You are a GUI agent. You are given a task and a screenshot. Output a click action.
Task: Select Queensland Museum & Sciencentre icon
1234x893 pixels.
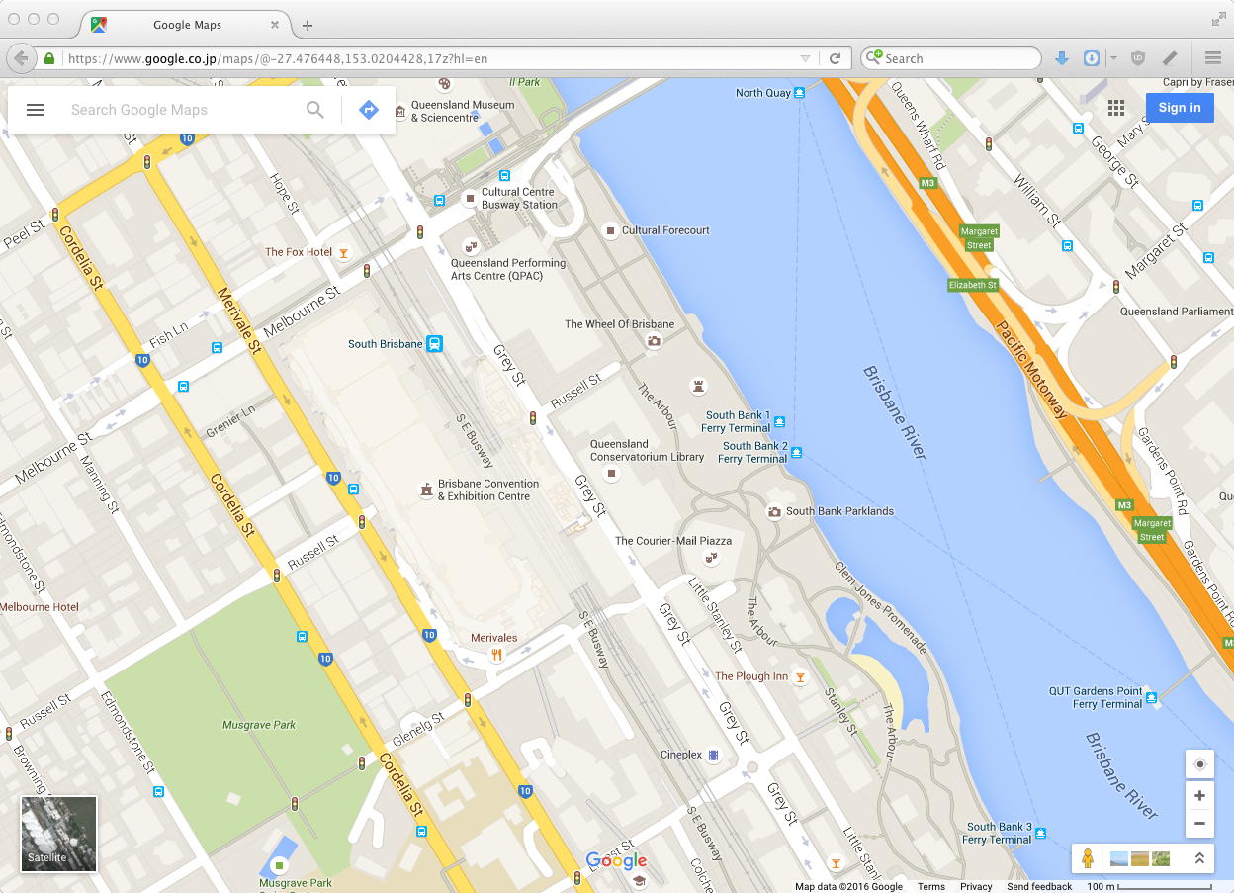[399, 111]
